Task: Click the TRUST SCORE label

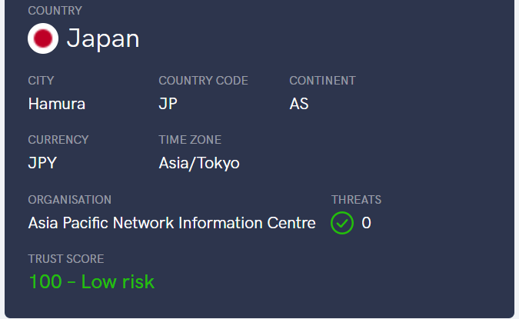Action: pos(66,259)
